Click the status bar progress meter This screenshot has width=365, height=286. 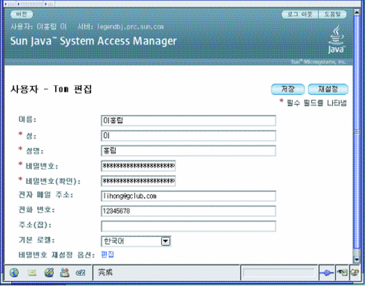[x=279, y=272]
